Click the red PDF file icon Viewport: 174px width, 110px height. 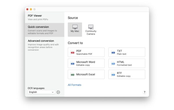[72, 52]
